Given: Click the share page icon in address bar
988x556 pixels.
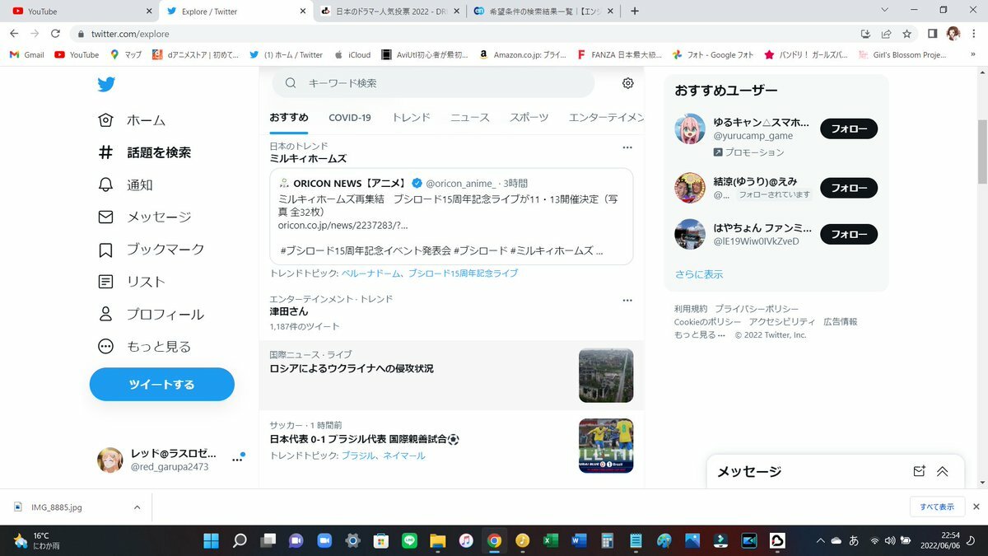Looking at the screenshot, I should click(x=886, y=34).
